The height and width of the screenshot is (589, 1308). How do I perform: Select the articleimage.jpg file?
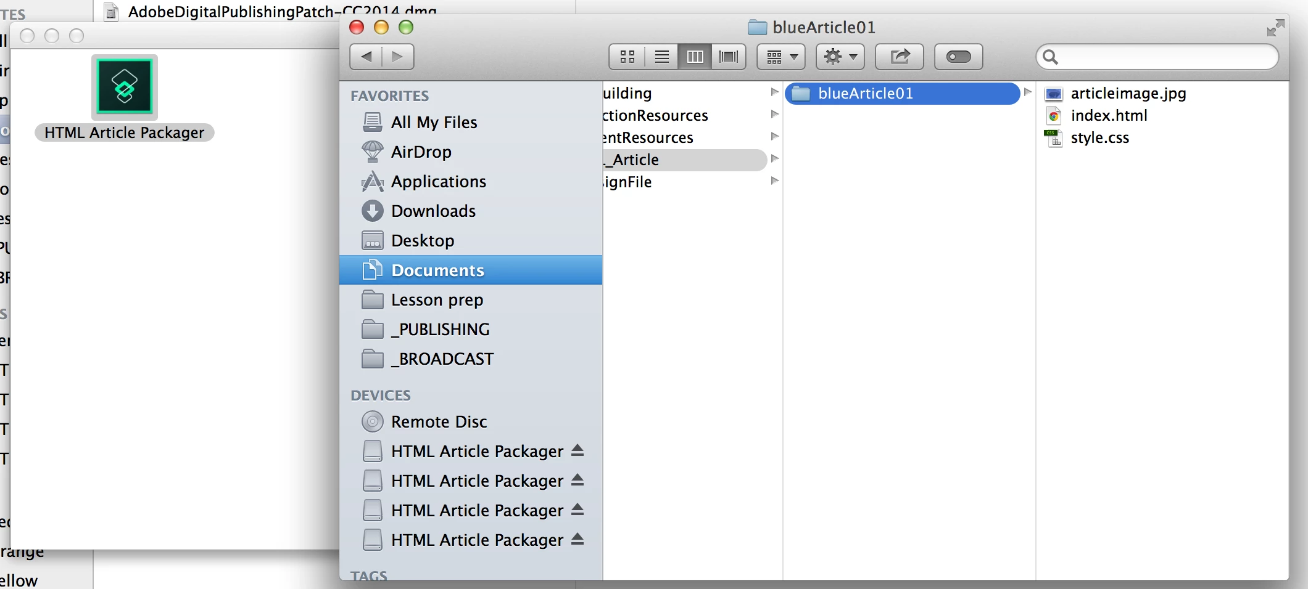(x=1128, y=93)
